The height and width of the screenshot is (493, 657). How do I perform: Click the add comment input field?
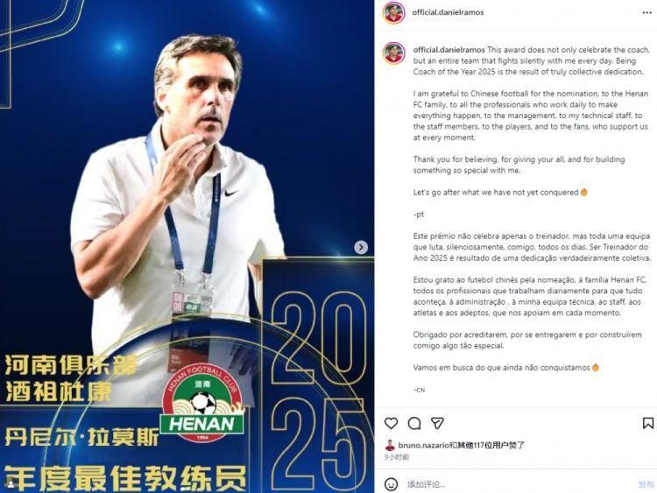(519, 484)
